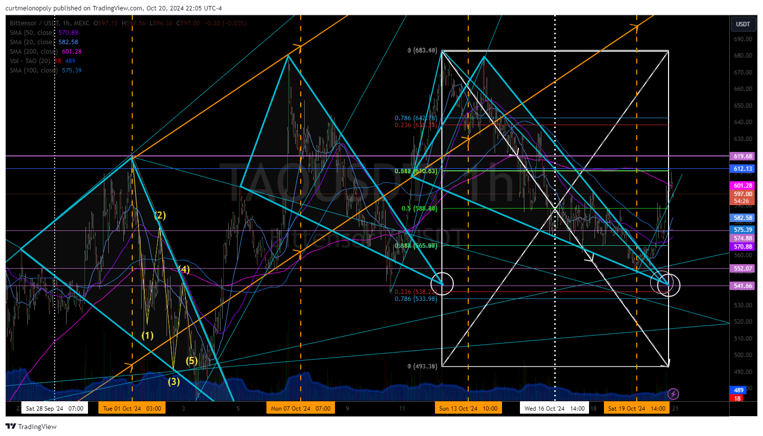The image size is (763, 436).
Task: Click the Wed 16 Oct '24 14:00 time marker
Action: [x=555, y=408]
